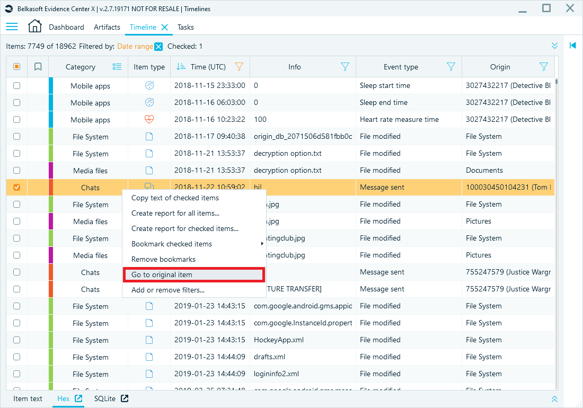Check the HockeyApp.xml row checkbox
The width and height of the screenshot is (583, 408).
tap(17, 340)
